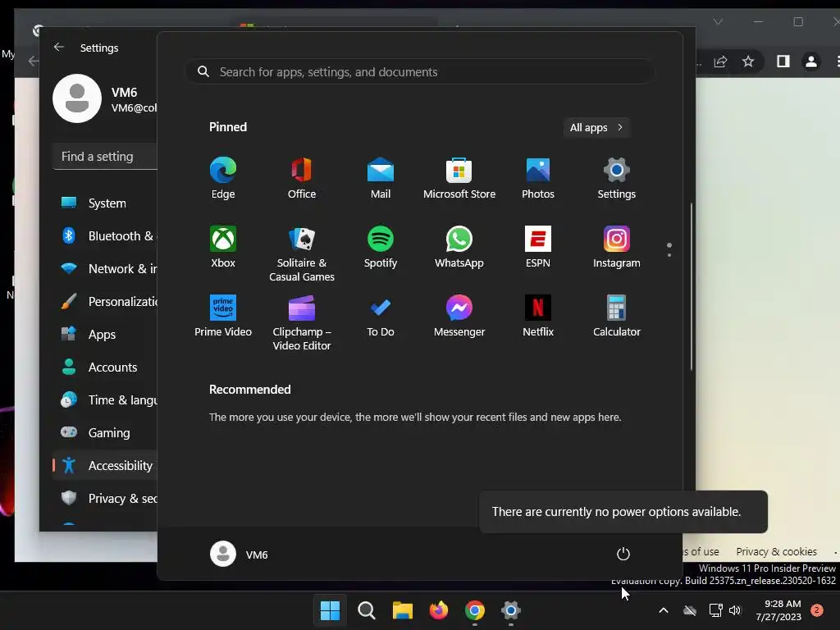This screenshot has width=840, height=630.
Task: Open File Explorer from the taskbar
Action: pyautogui.click(x=402, y=610)
